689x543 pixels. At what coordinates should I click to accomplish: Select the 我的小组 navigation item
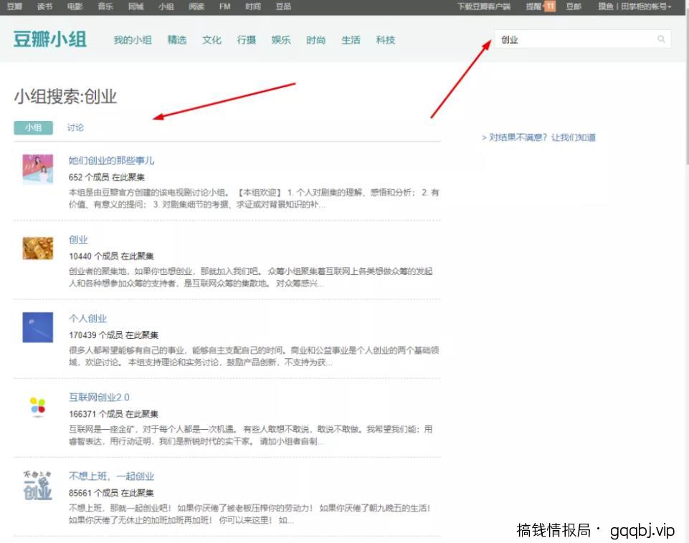click(x=132, y=41)
